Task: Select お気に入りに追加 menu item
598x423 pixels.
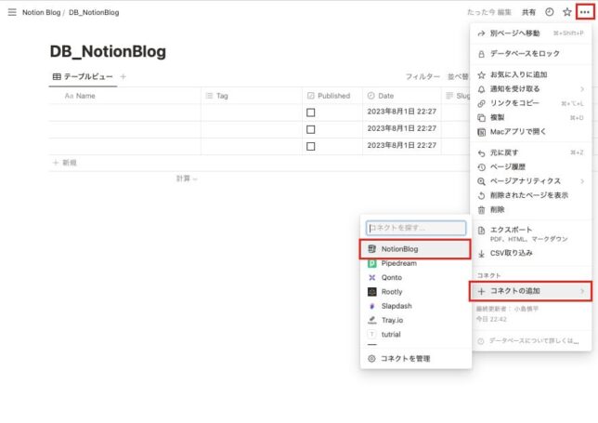Action: [x=531, y=74]
